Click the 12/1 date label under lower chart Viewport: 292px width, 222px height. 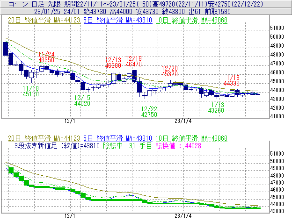(70, 215)
